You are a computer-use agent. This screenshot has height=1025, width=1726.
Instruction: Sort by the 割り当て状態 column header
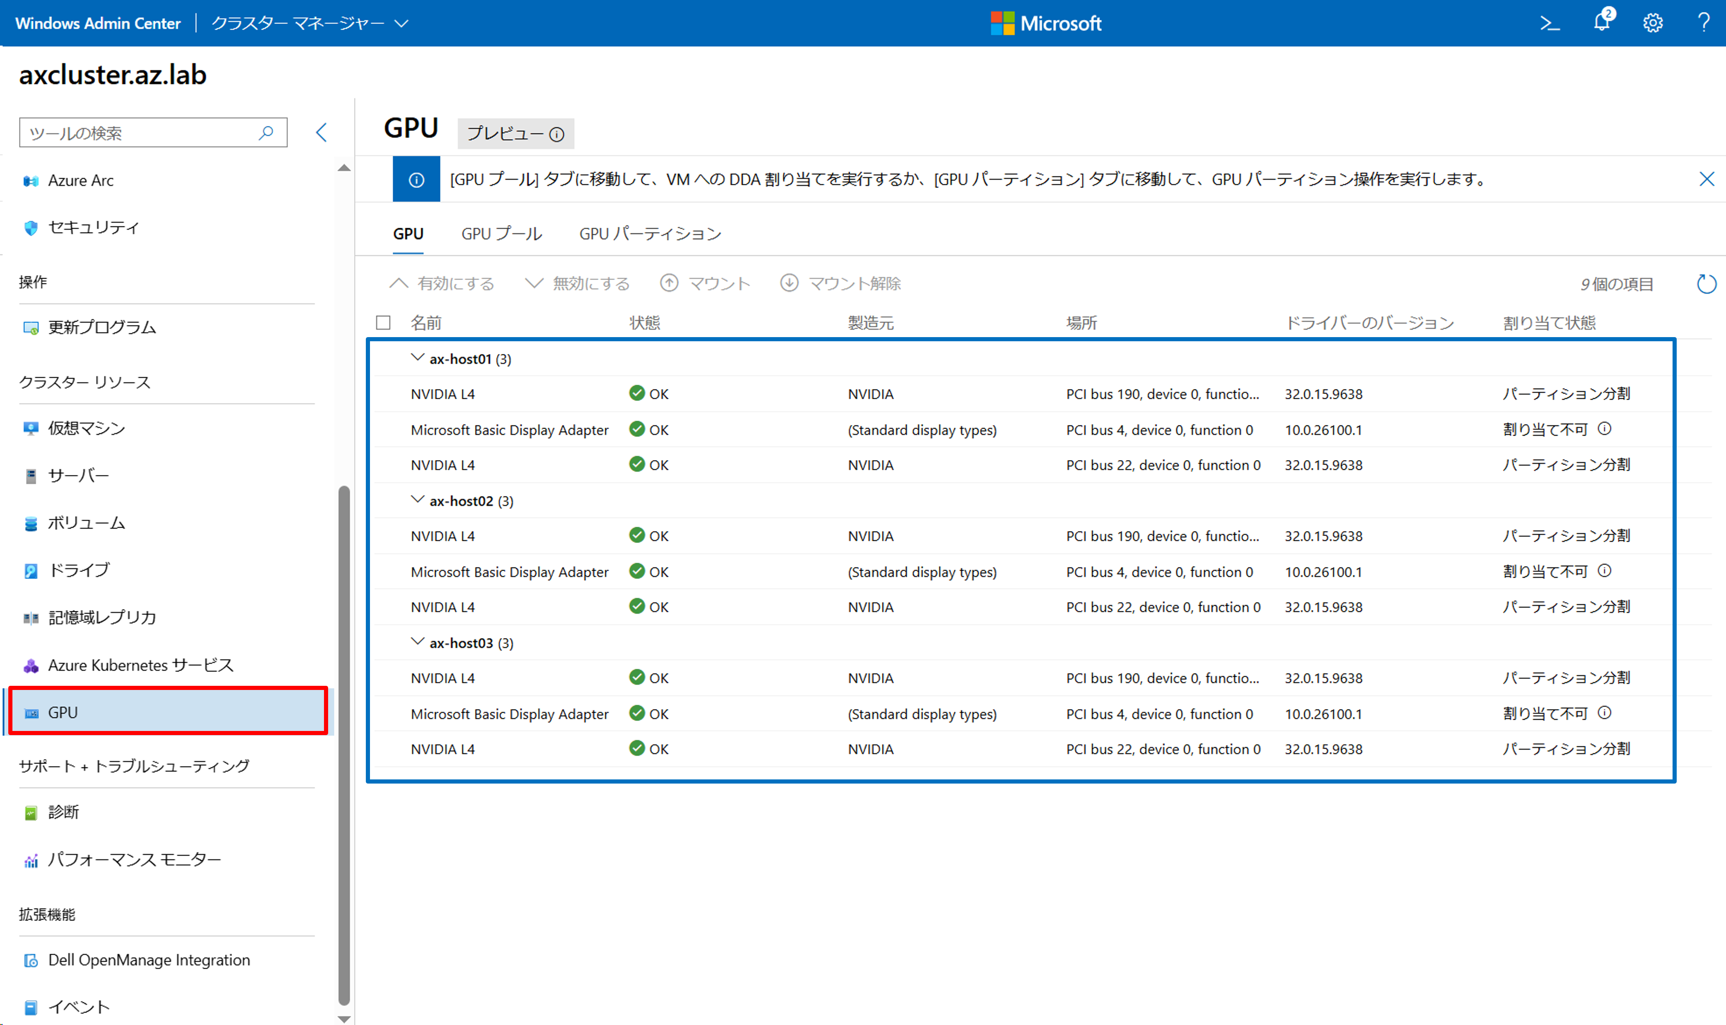coord(1550,323)
